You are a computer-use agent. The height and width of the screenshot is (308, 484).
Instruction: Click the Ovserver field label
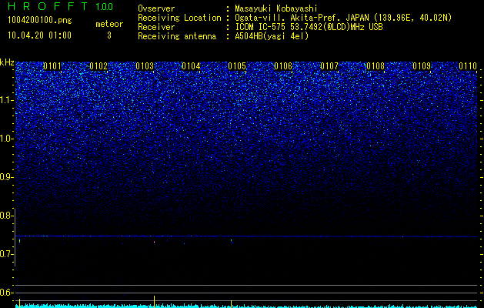[156, 8]
